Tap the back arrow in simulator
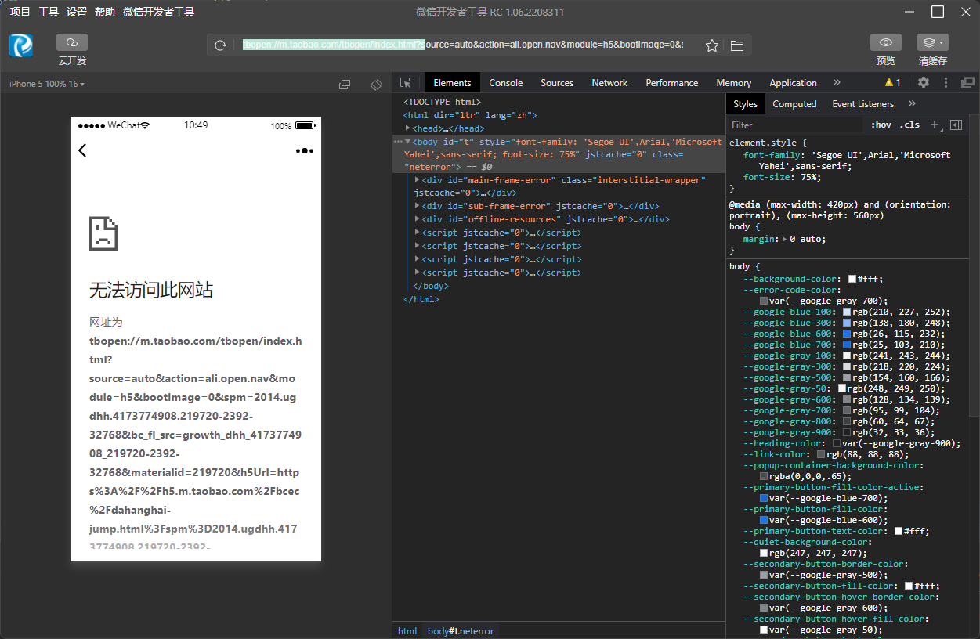 [x=82, y=150]
